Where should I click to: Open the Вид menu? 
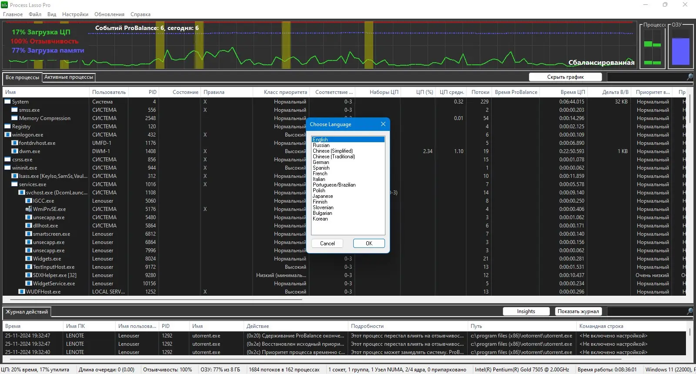[52, 14]
